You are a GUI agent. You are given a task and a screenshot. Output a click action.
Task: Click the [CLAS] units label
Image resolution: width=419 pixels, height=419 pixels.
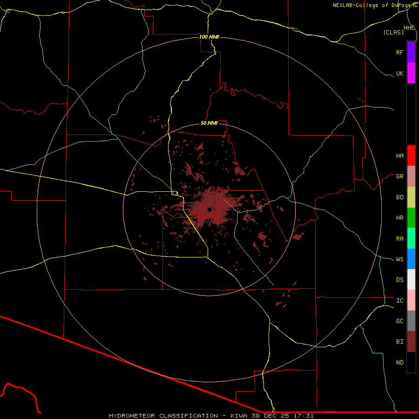coord(393,32)
